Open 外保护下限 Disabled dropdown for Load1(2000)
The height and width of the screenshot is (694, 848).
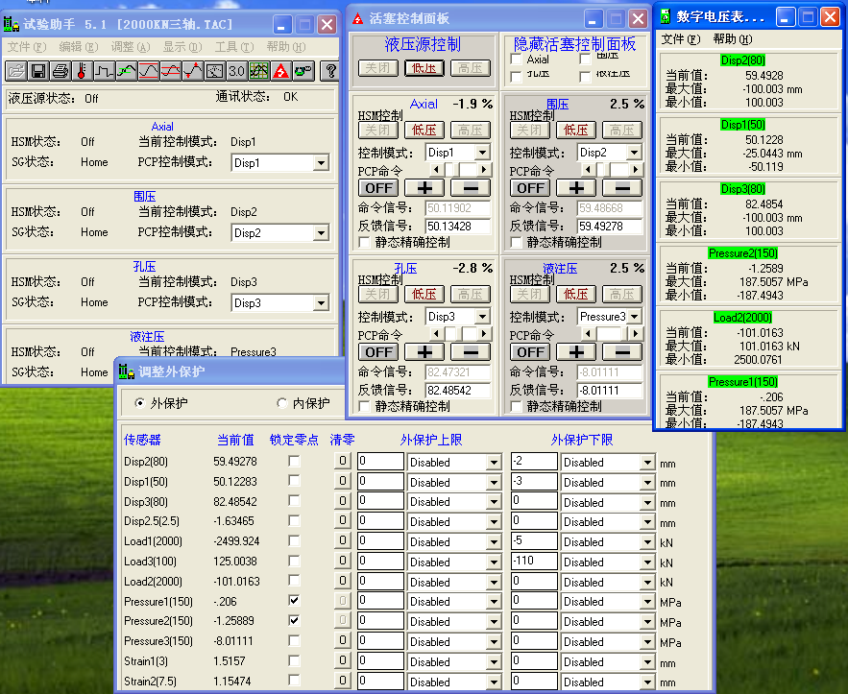coord(647,542)
